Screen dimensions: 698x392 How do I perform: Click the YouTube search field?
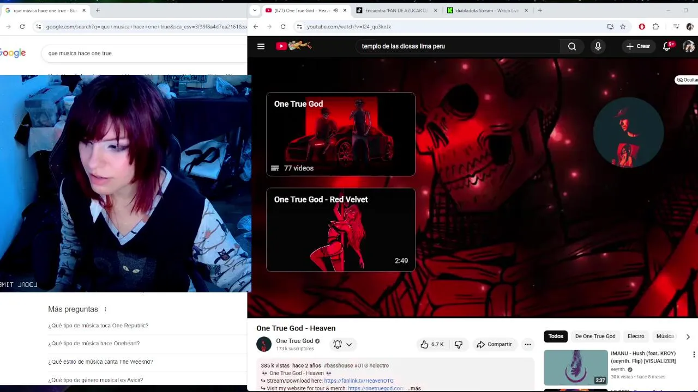457,46
